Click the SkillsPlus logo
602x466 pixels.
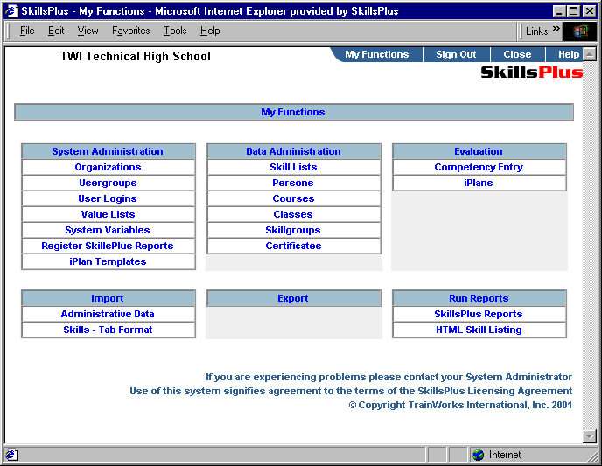click(532, 72)
